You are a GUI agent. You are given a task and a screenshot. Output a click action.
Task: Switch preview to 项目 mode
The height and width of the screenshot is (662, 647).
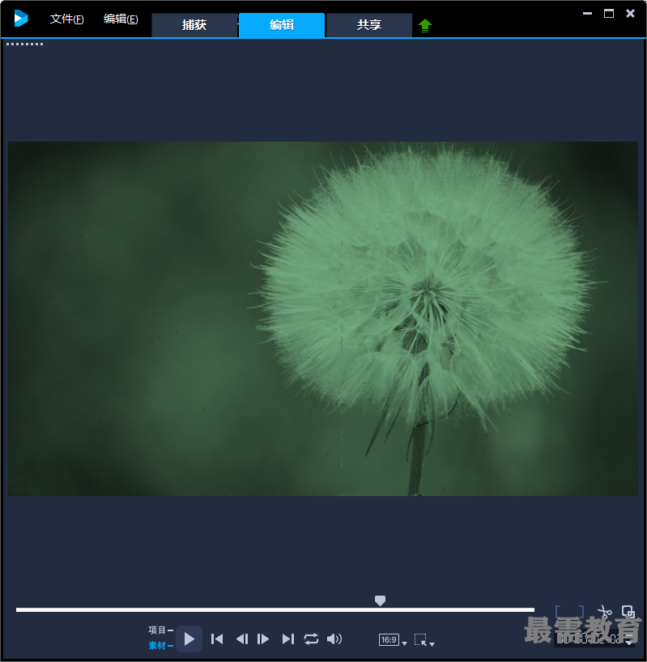pos(160,630)
